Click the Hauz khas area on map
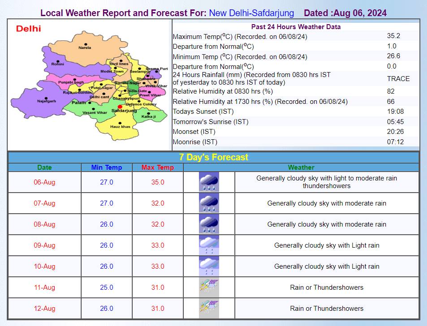Image resolution: width=427 pixels, height=326 pixels. click(120, 126)
